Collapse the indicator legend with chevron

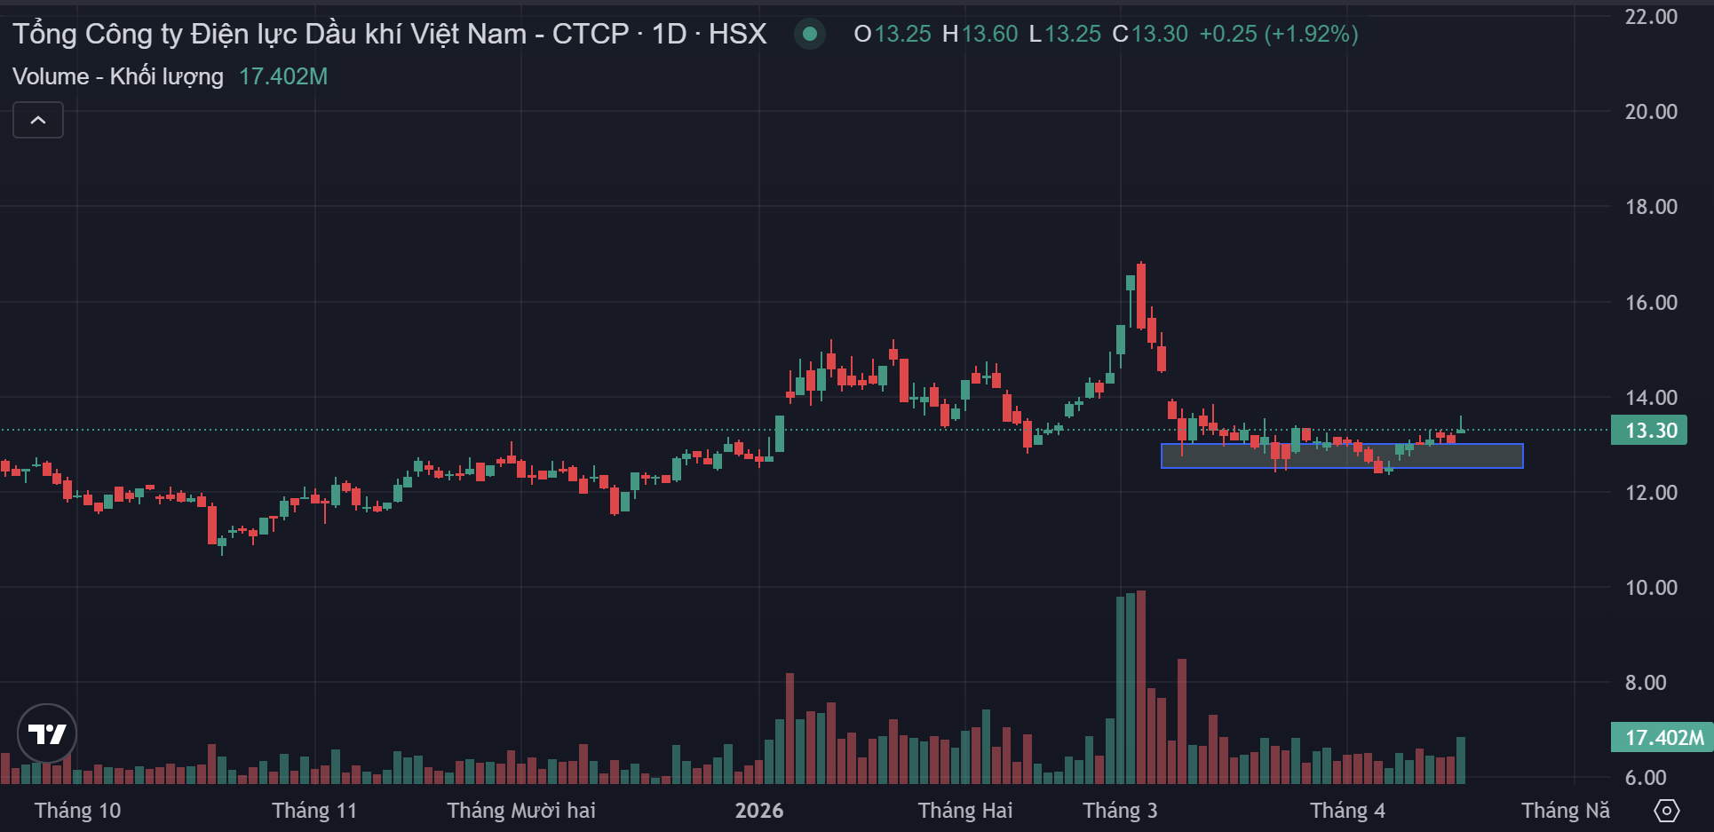pos(38,120)
